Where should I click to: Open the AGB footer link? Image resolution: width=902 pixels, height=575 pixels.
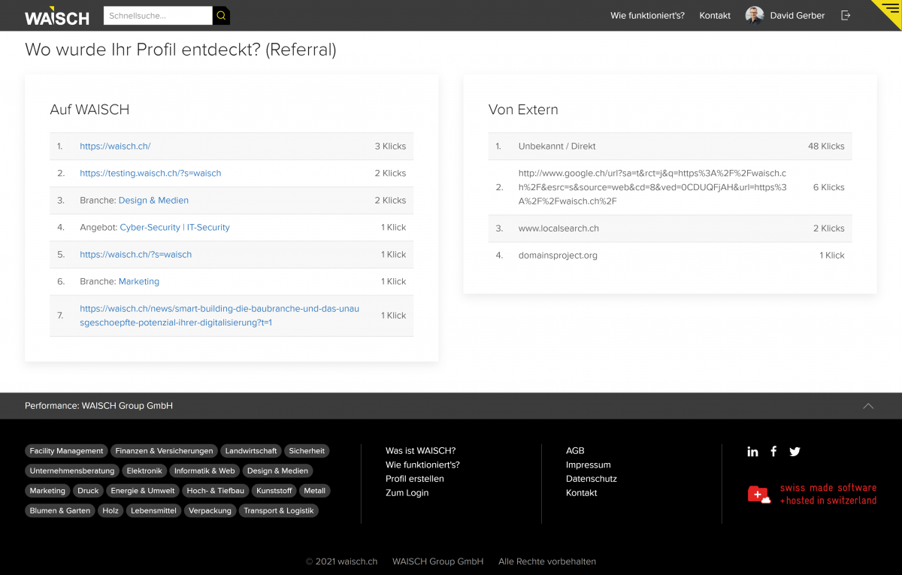pyautogui.click(x=575, y=451)
